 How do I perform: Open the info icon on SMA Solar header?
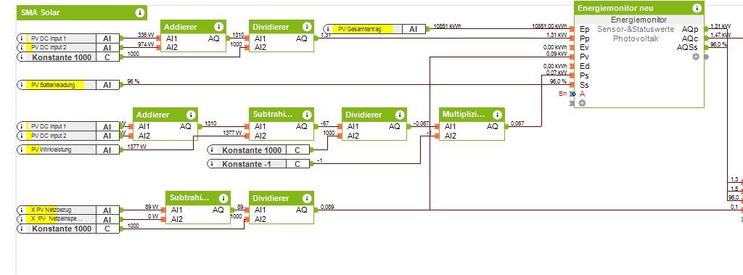(139, 13)
